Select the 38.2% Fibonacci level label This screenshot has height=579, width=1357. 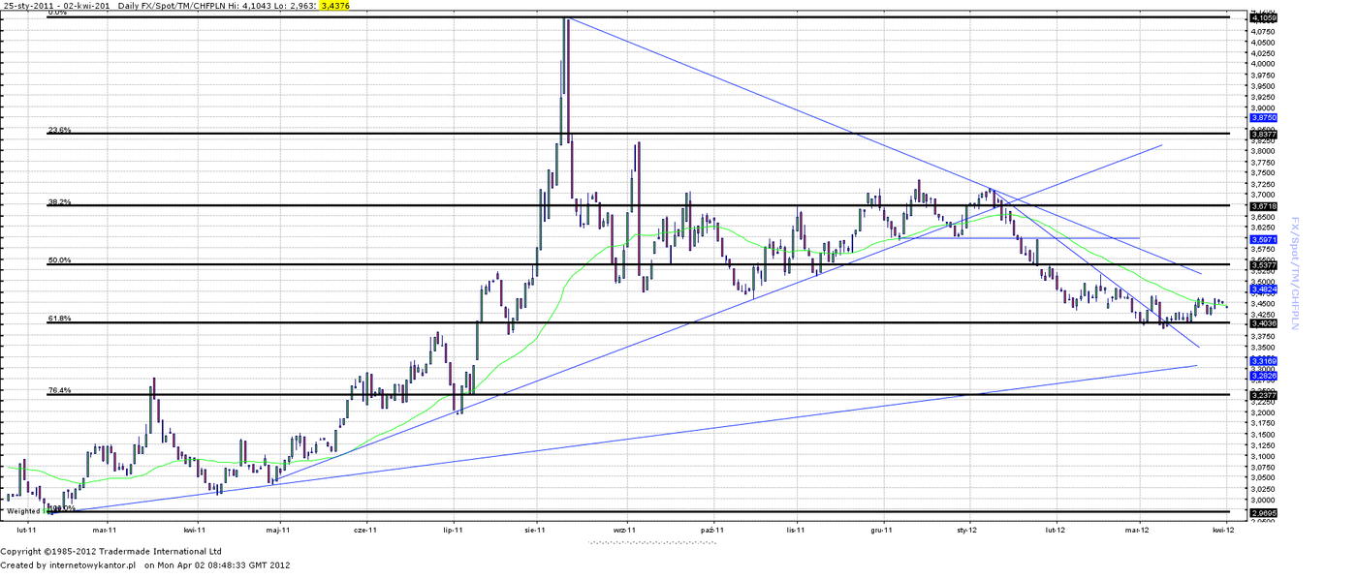point(59,202)
